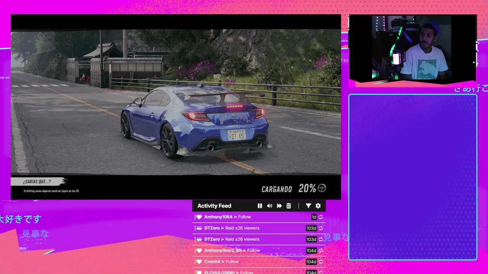
Task: Click the heart icon beside Cmichii
Action: [x=199, y=262]
